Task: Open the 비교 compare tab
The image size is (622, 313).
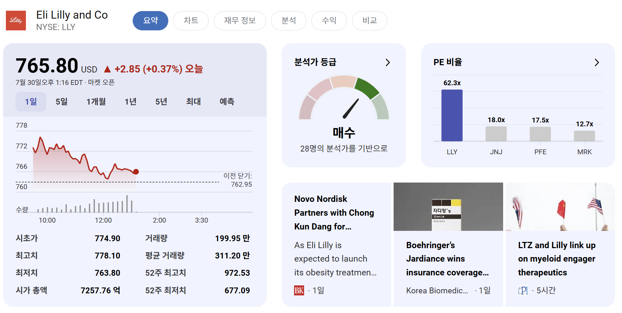Action: [369, 21]
